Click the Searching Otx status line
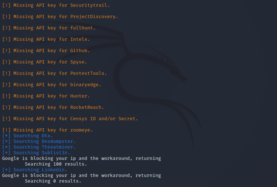 [27, 136]
